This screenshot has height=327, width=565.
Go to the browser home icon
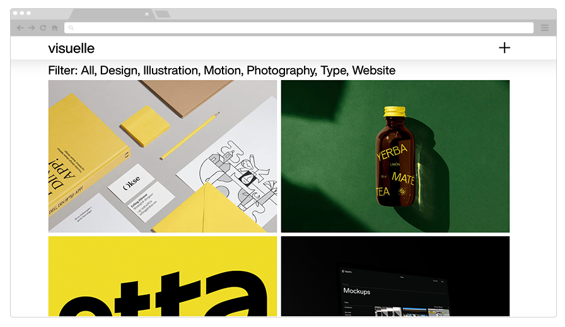coord(55,28)
